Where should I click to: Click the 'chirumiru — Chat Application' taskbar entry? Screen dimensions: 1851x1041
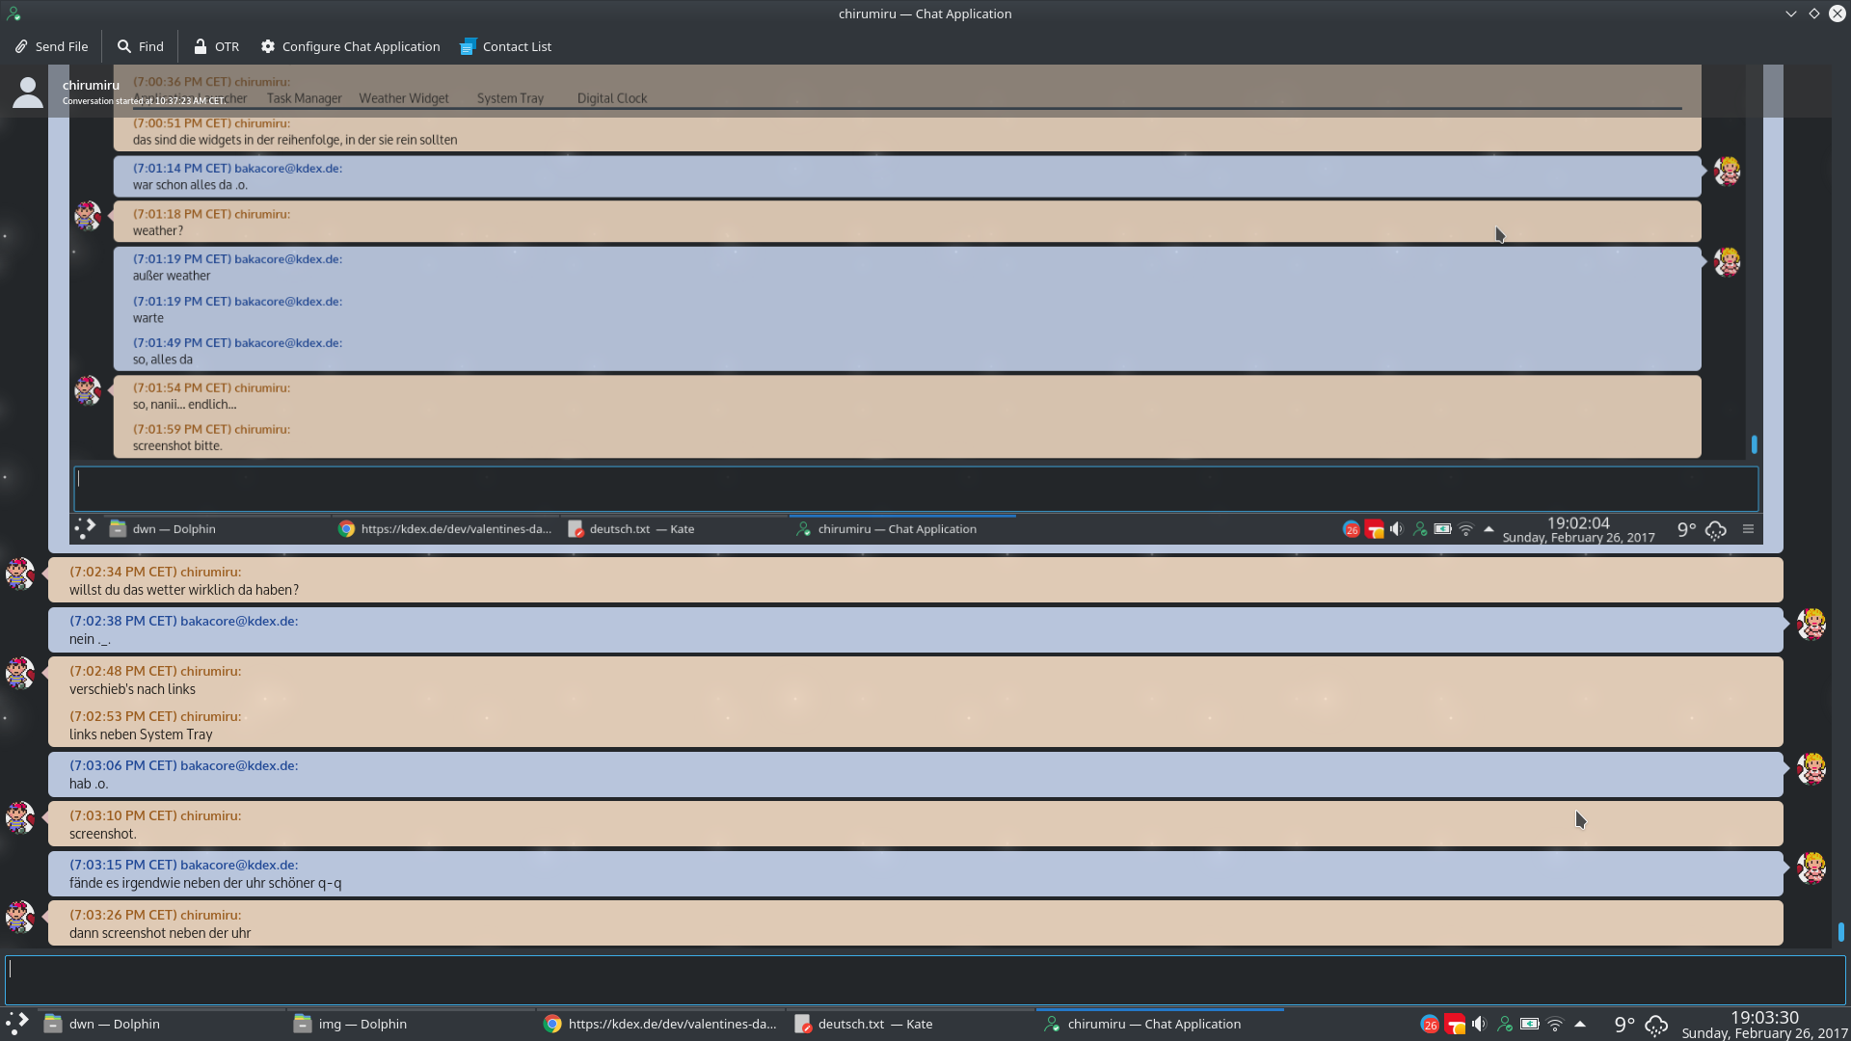[1160, 1024]
